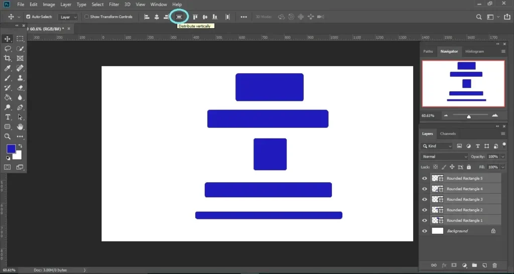Select the Horizontal Type tool
Image resolution: width=514 pixels, height=274 pixels.
coord(7,117)
